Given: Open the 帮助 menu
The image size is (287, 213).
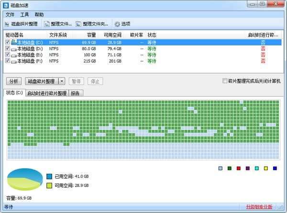Looking at the screenshot, I should tap(39, 15).
